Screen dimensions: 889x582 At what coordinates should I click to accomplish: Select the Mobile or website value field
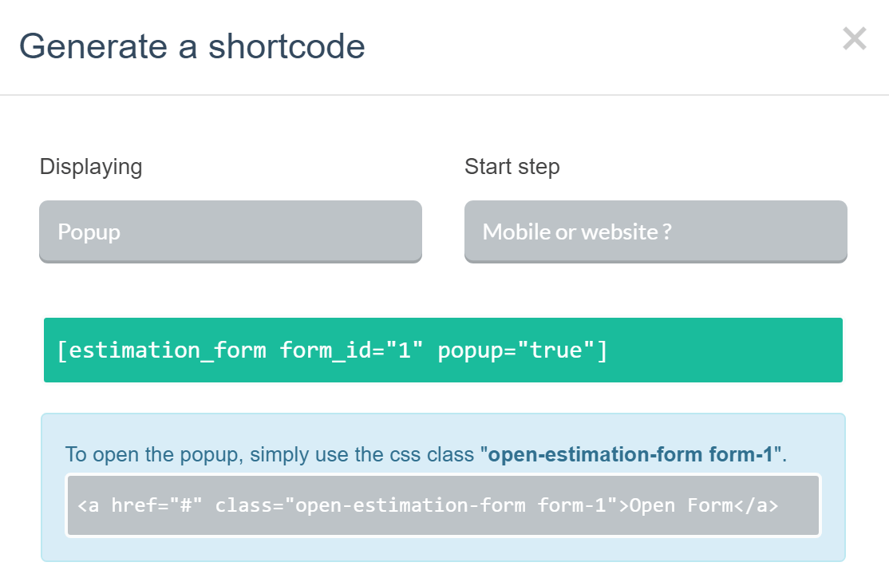(x=654, y=232)
